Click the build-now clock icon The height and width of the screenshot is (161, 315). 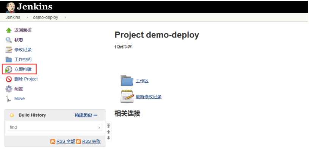(9, 69)
